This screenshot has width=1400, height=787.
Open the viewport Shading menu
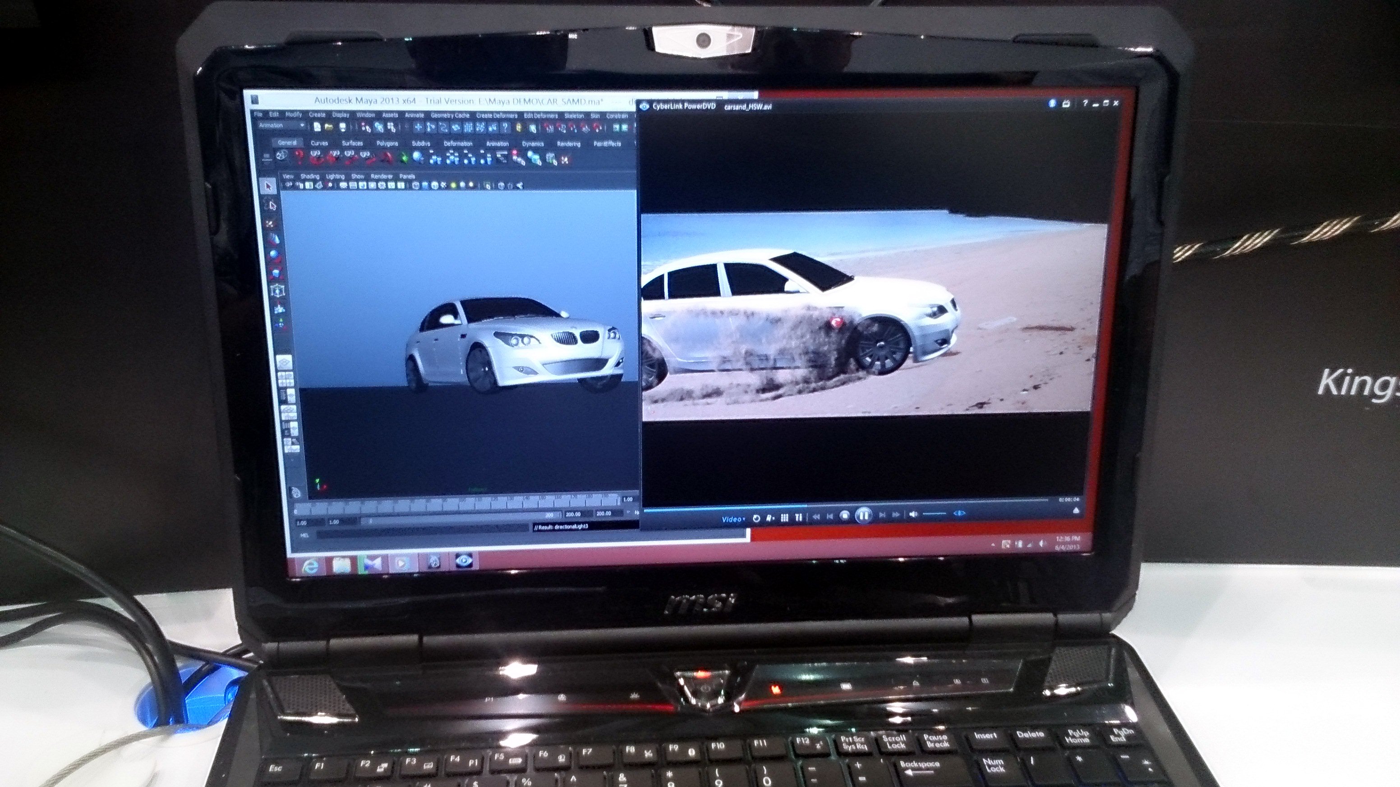point(310,177)
